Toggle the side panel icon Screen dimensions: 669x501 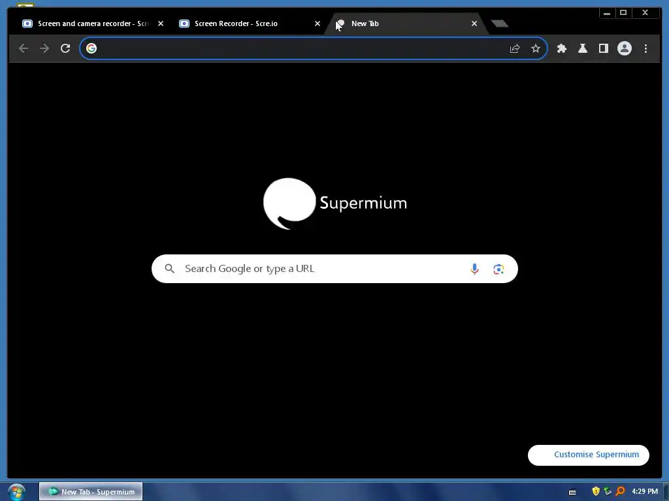(604, 48)
